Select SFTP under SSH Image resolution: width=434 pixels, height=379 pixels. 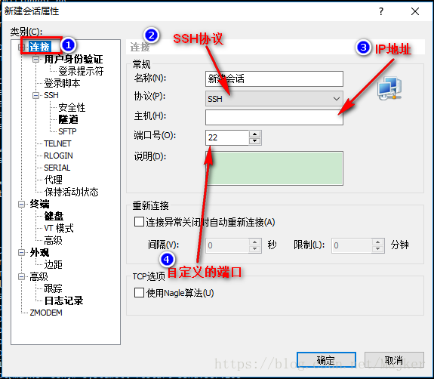point(67,131)
